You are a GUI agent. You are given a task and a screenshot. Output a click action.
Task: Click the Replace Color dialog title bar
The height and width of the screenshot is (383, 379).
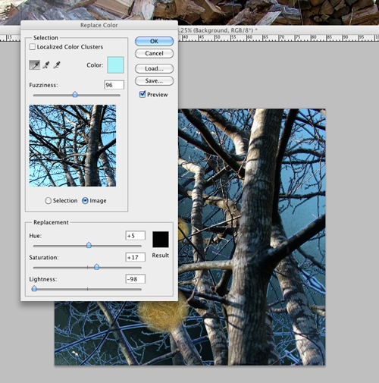(x=99, y=25)
